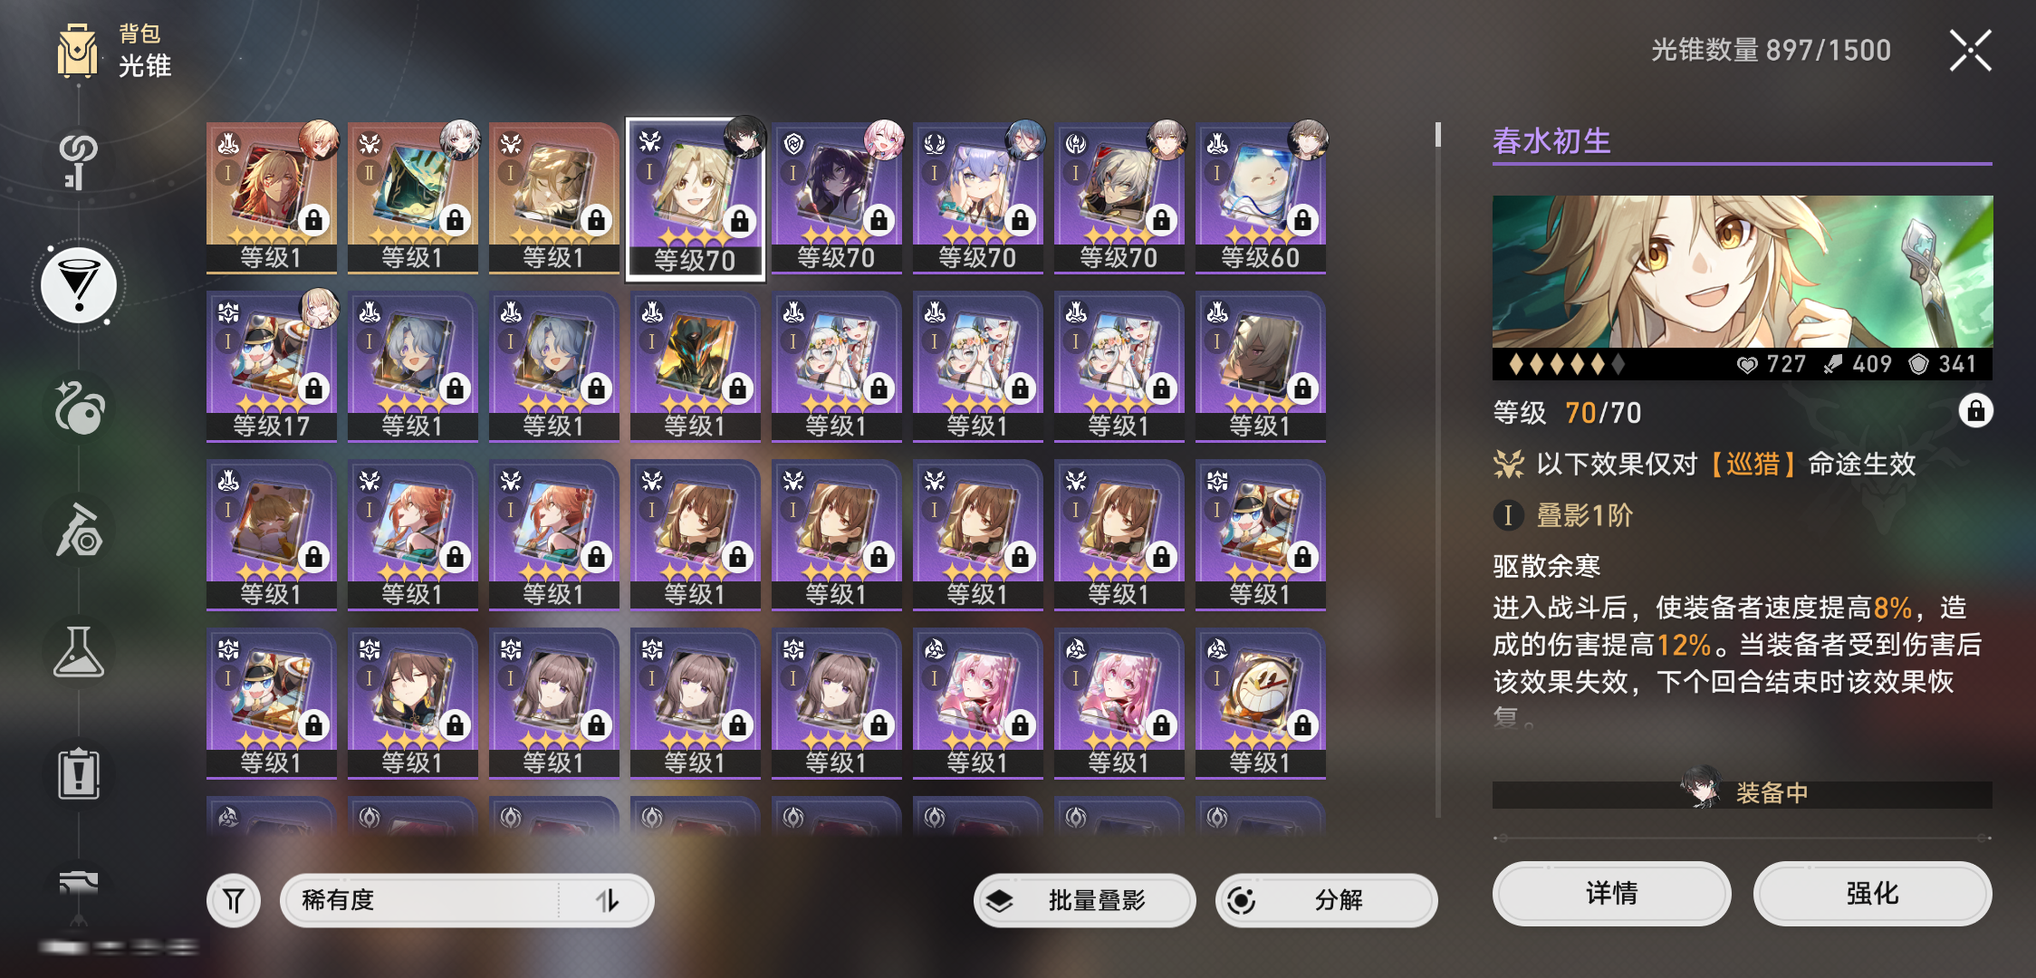The height and width of the screenshot is (978, 2036).
Task: Open the mission items clipboard icon
Action: point(79,774)
